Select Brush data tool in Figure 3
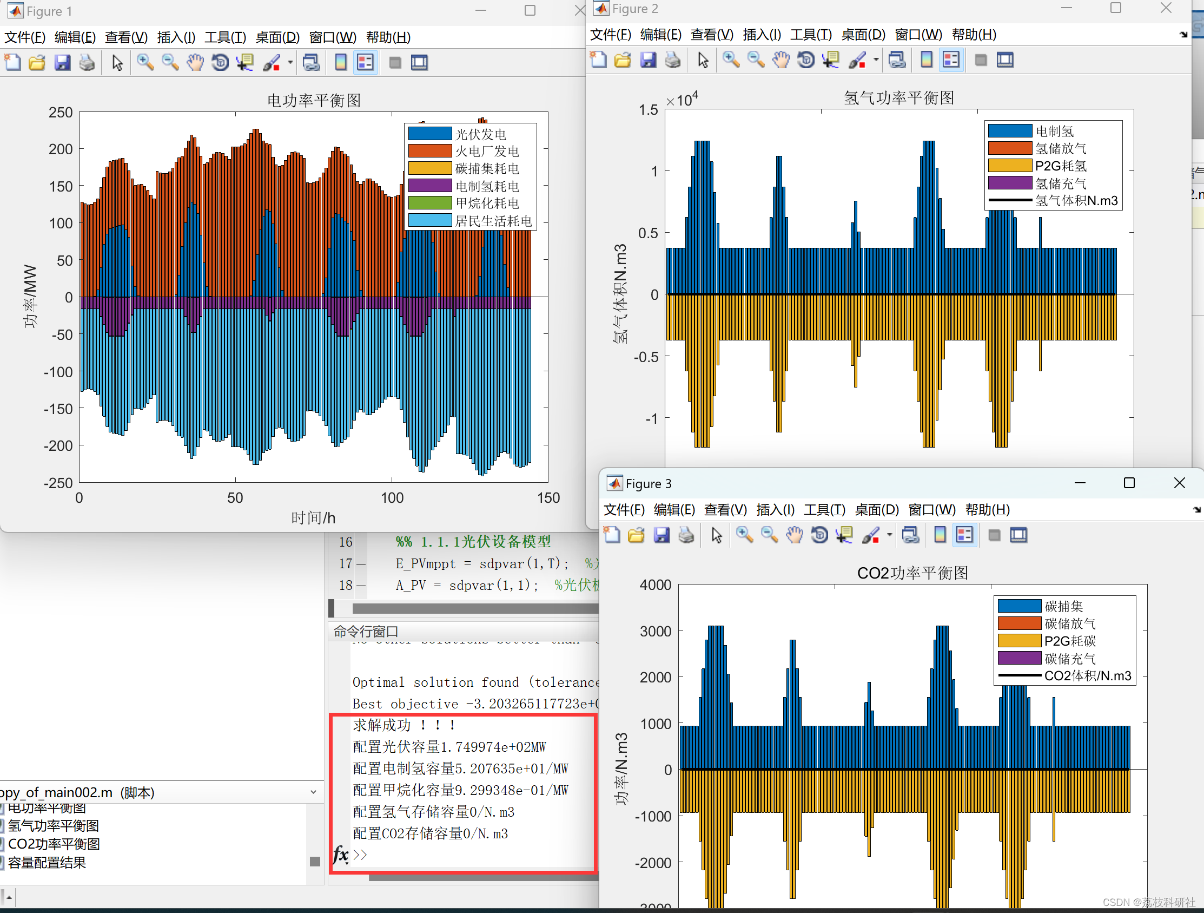This screenshot has width=1204, height=913. coord(870,535)
